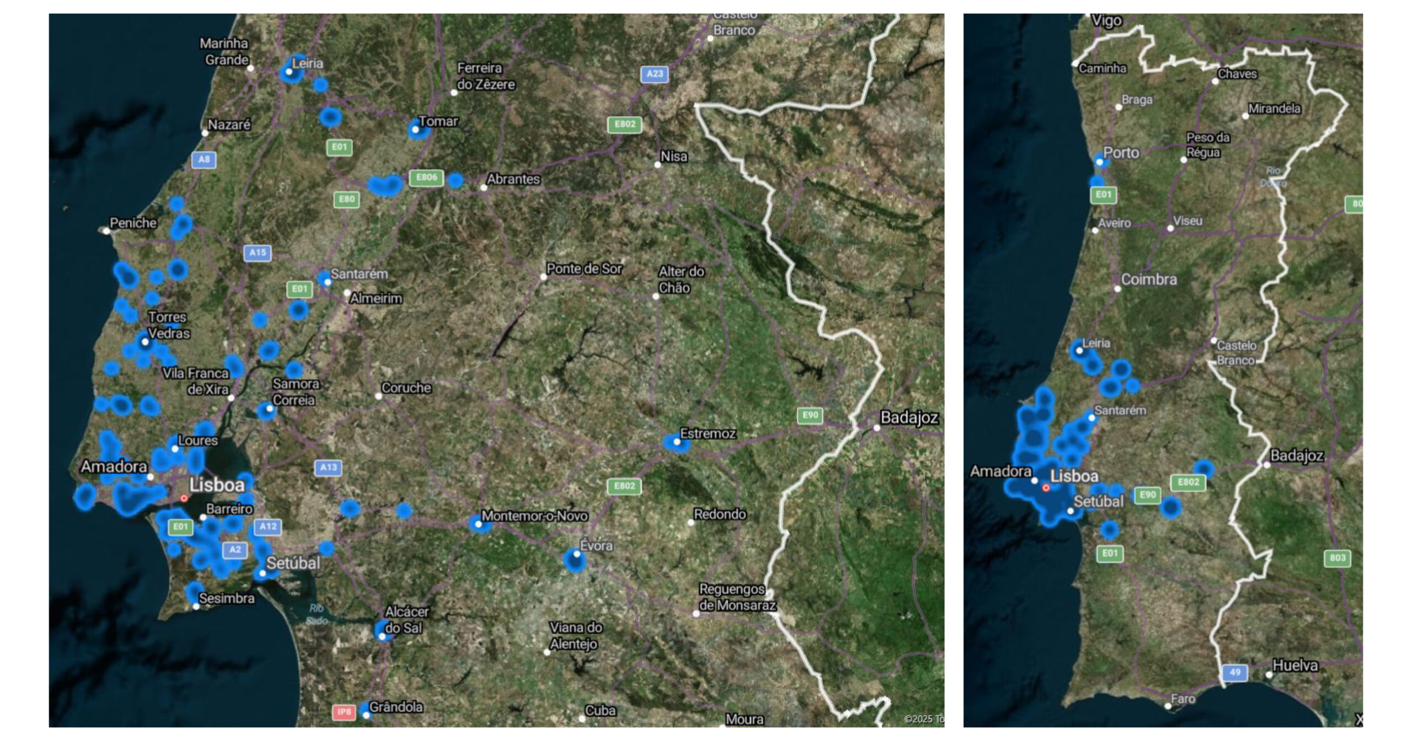Image resolution: width=1412 pixels, height=741 pixels.
Task: Click the white dot marker at Nisa
Action: click(x=657, y=165)
